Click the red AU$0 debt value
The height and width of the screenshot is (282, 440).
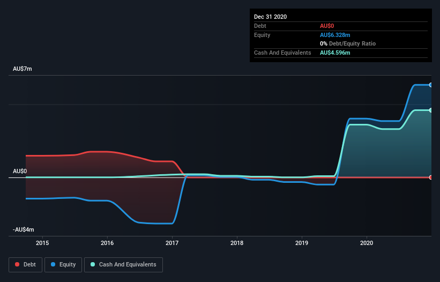click(x=327, y=26)
